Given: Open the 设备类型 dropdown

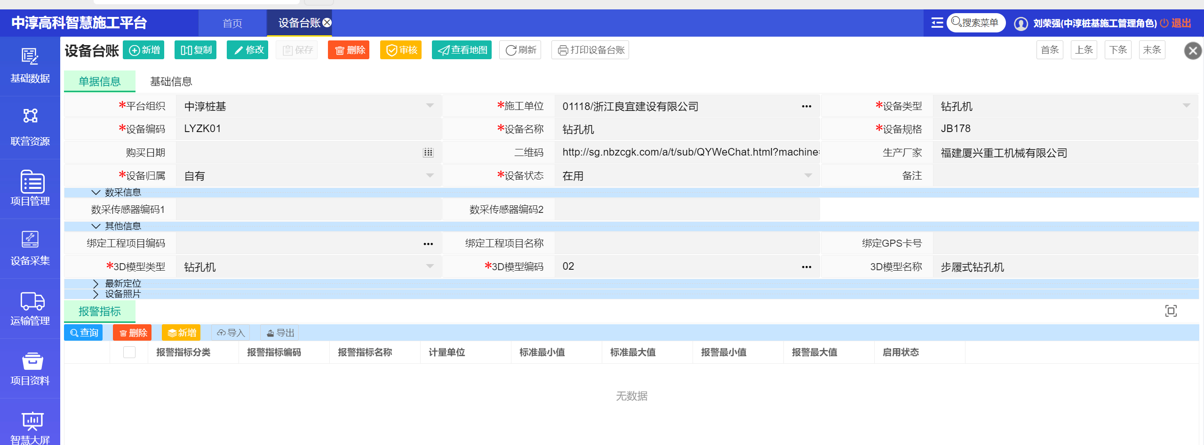Looking at the screenshot, I should coord(1186,106).
